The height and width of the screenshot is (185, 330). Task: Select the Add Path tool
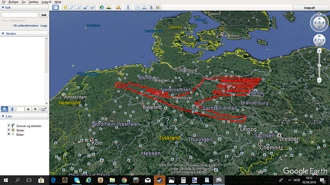(x=79, y=7)
